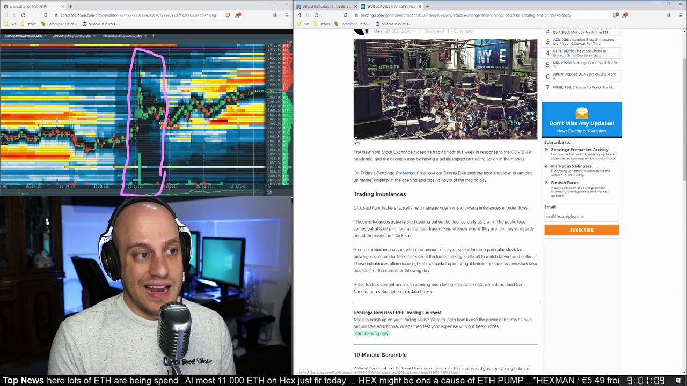Bookmark the page in the left browser window
Image resolution: width=687 pixels, height=386 pixels.
pos(46,15)
